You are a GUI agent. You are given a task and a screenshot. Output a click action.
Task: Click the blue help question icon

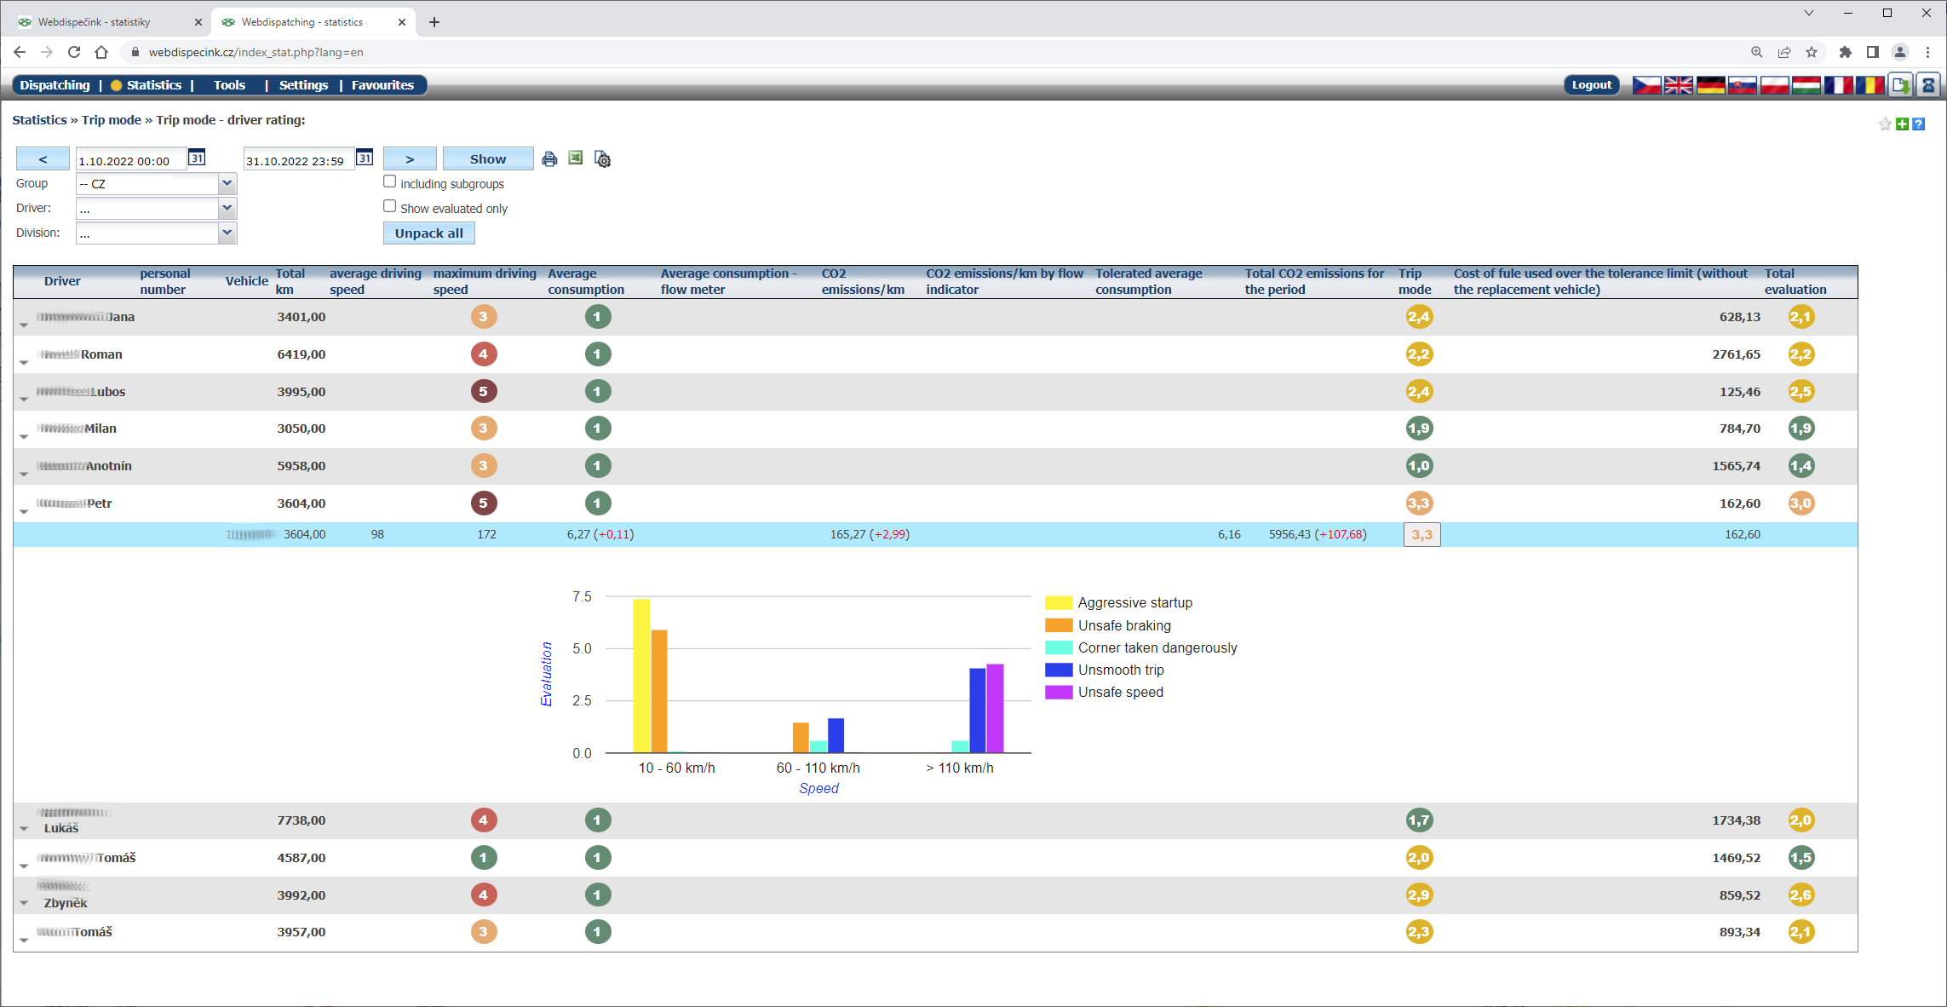(1918, 124)
